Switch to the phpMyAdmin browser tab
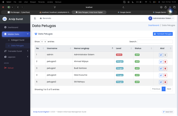 pyautogui.click(x=55, y=12)
